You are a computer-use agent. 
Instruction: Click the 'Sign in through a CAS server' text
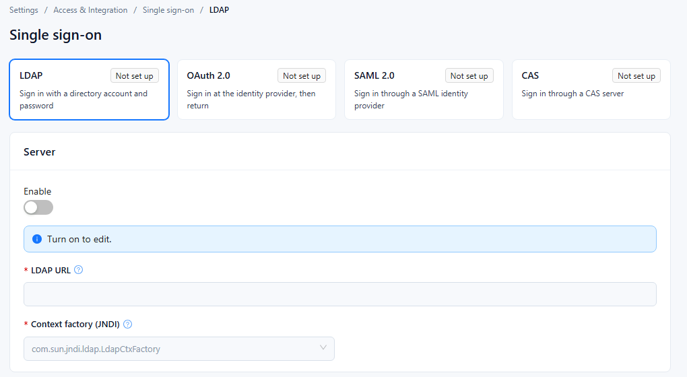tap(572, 94)
